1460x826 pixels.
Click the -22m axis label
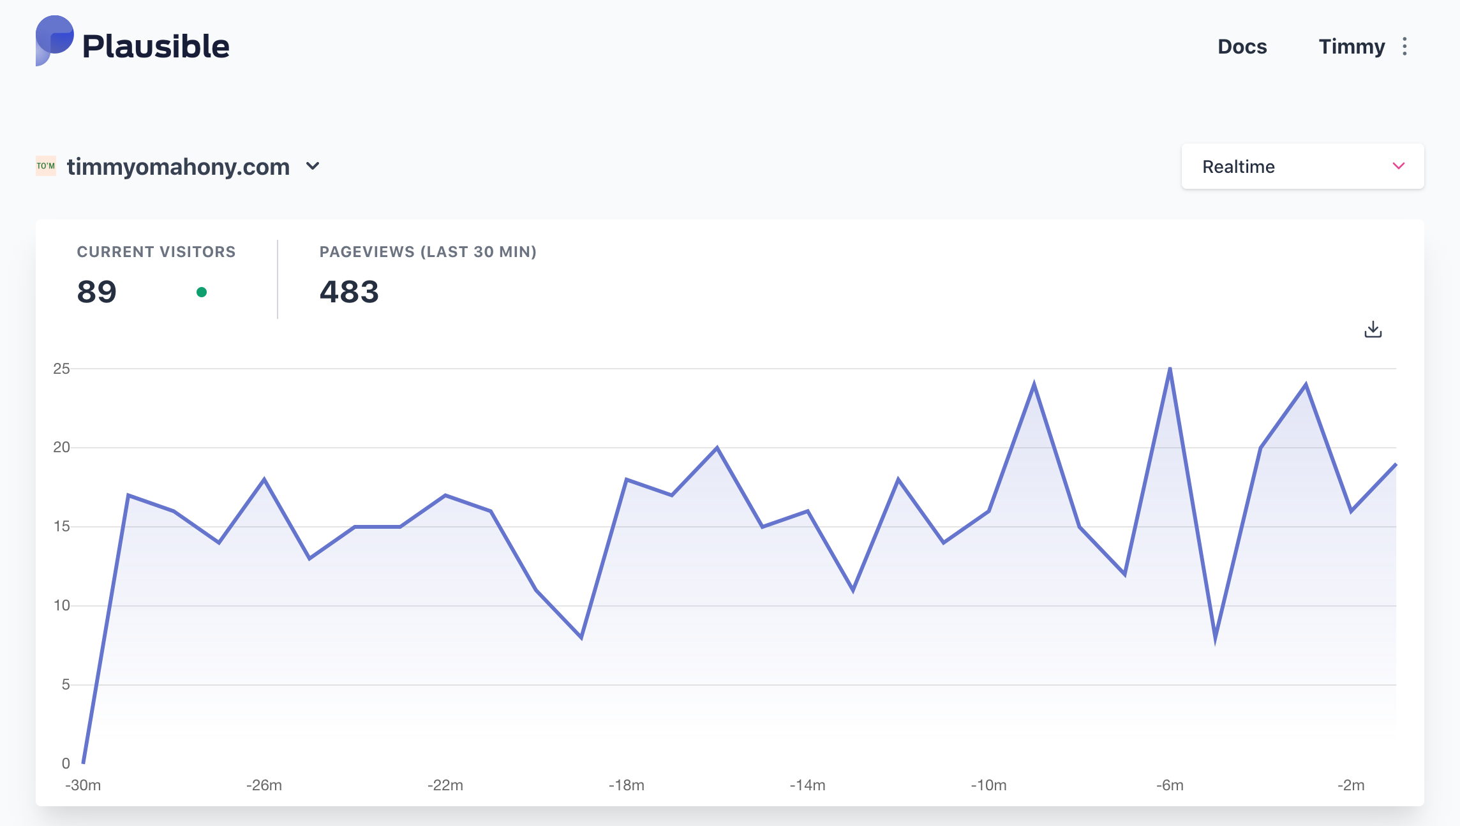click(445, 785)
